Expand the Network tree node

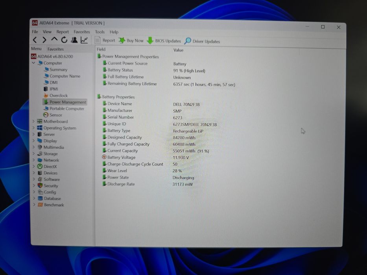pos(34,160)
